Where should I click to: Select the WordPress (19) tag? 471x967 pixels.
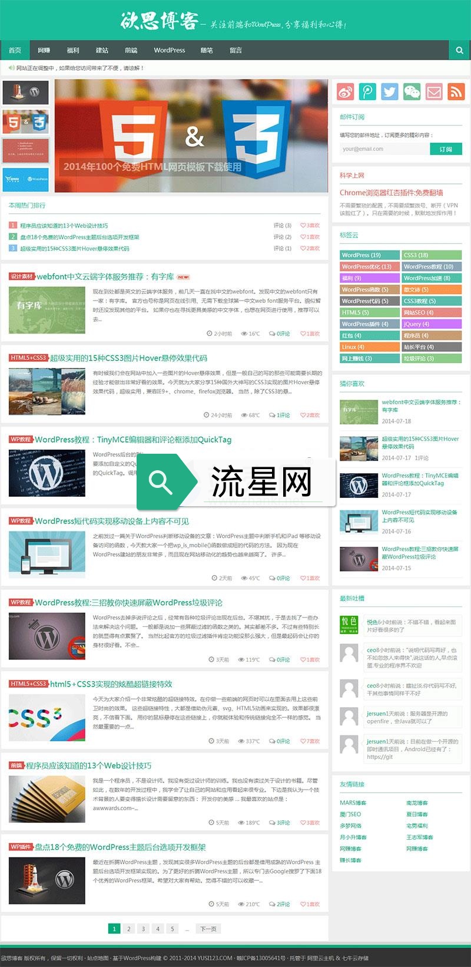370,255
